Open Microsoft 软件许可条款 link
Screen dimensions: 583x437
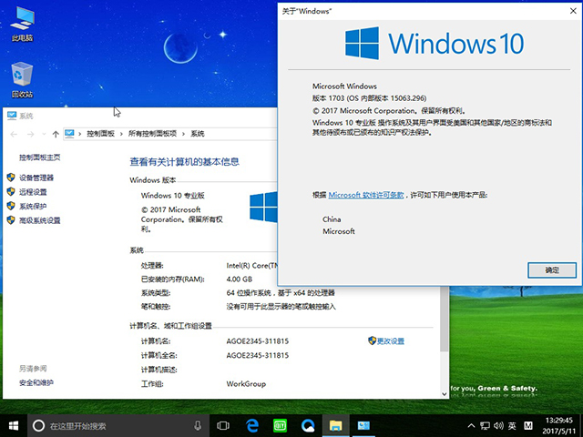(x=366, y=195)
